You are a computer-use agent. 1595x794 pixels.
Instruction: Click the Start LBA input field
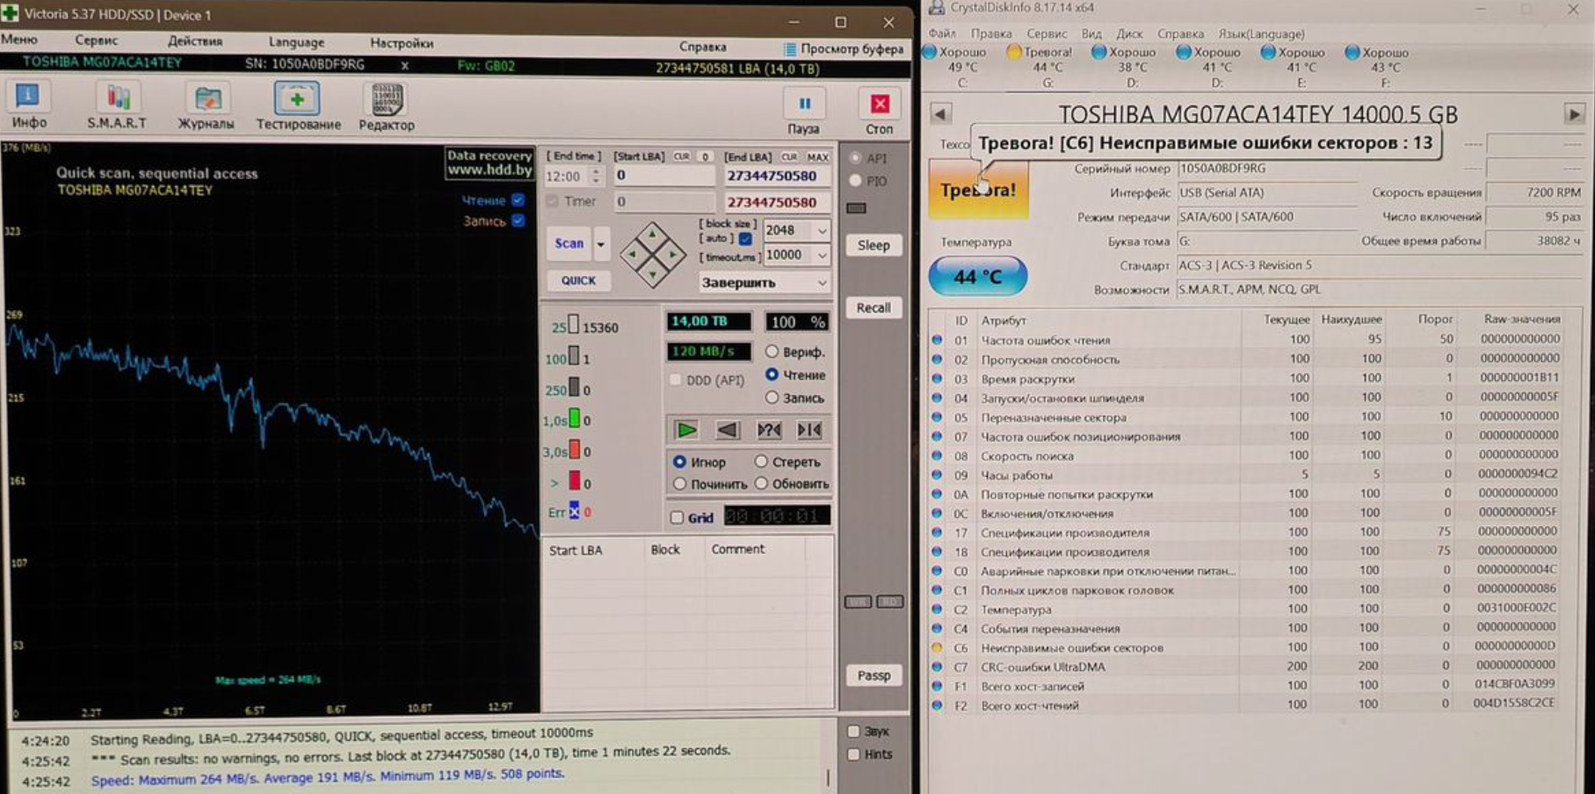(663, 176)
